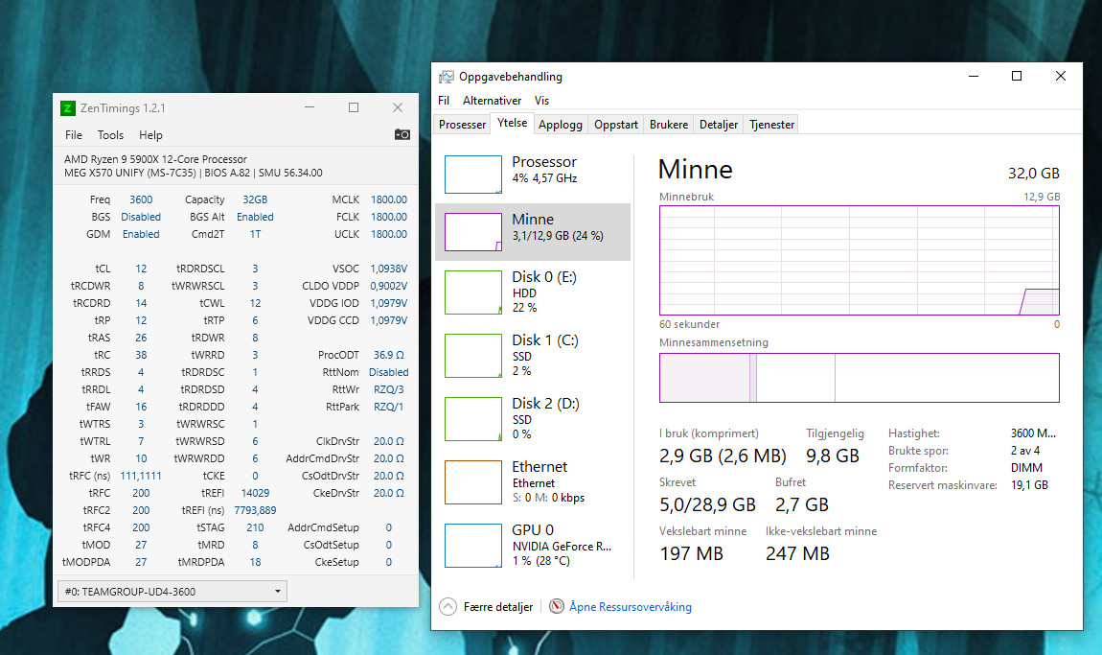1102x655 pixels.
Task: Open the ZenTimings File menu
Action: 74,135
